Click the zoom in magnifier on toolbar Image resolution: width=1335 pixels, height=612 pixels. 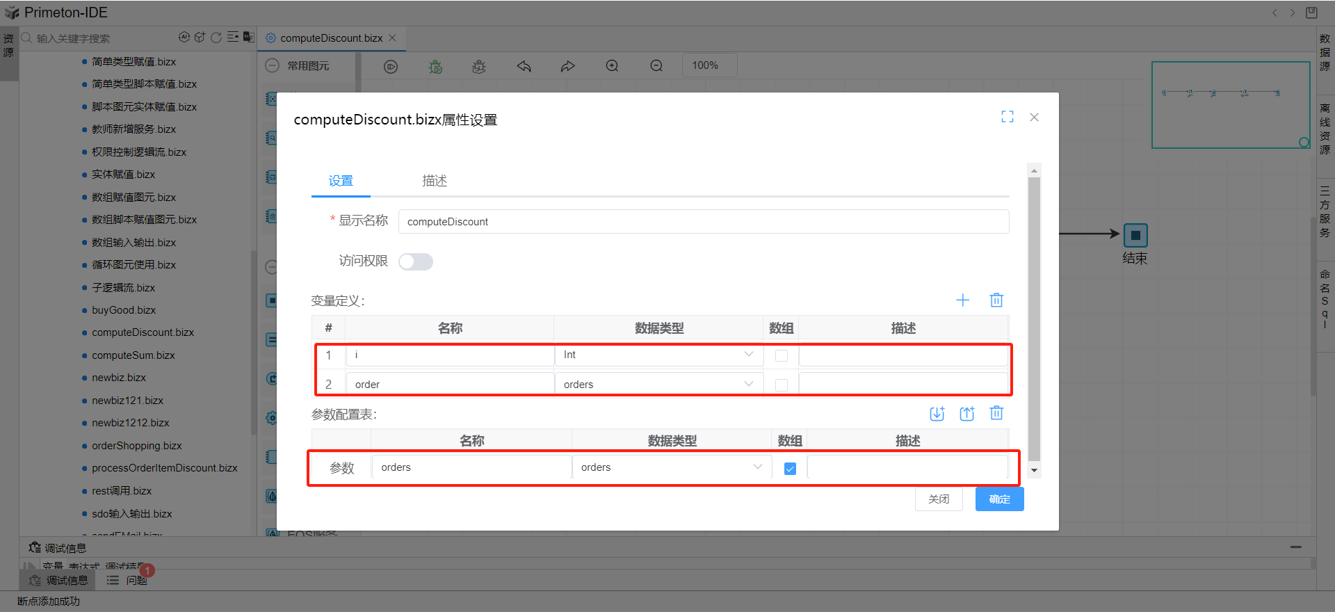pyautogui.click(x=612, y=66)
